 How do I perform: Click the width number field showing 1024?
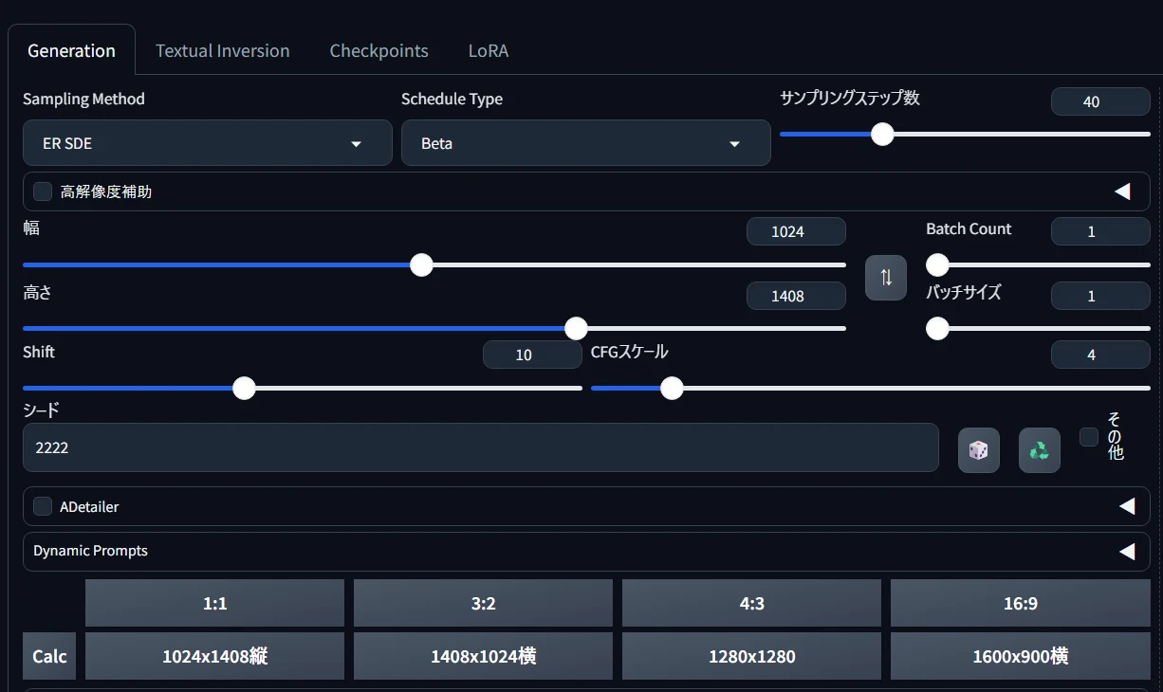(x=796, y=231)
